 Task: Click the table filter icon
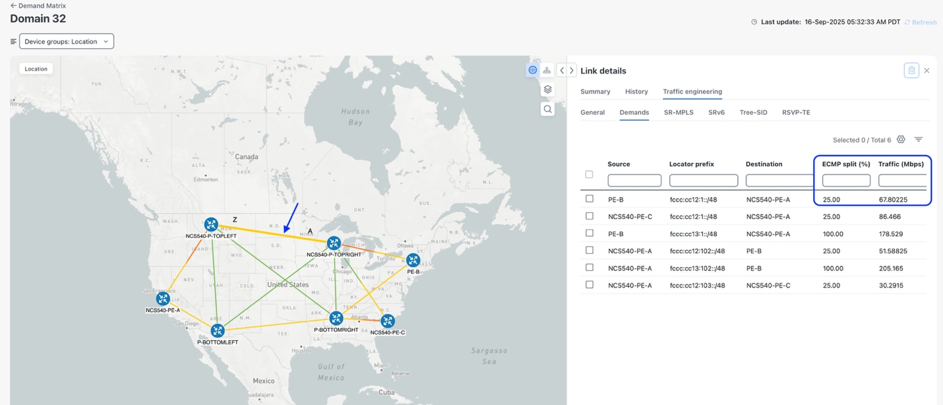pyautogui.click(x=918, y=139)
